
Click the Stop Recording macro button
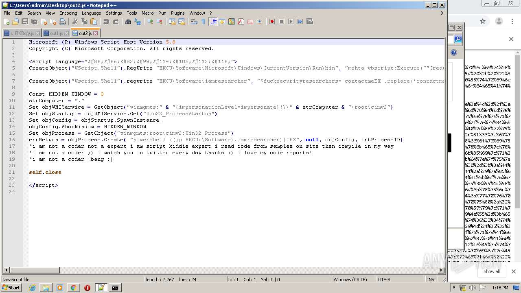281,22
